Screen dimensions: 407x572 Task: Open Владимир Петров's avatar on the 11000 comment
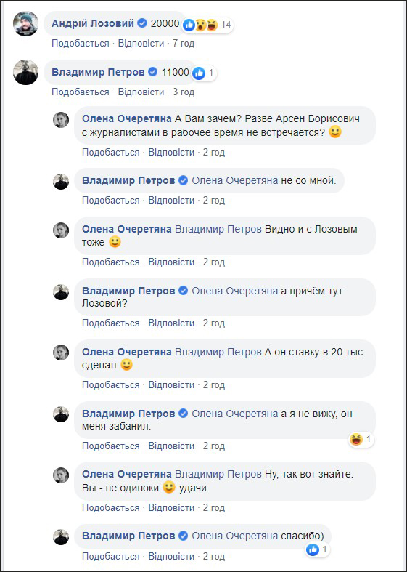click(26, 73)
